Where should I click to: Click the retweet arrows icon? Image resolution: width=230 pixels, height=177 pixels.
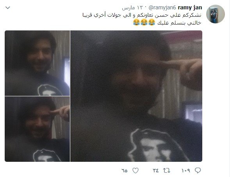click(167, 170)
